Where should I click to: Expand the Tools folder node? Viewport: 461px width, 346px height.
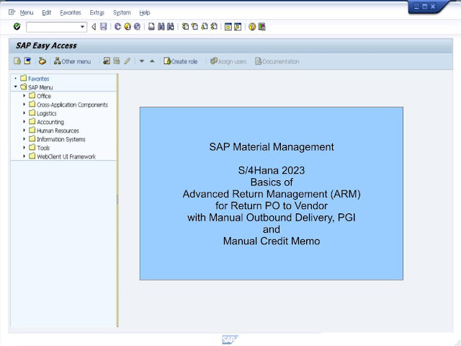click(x=24, y=147)
